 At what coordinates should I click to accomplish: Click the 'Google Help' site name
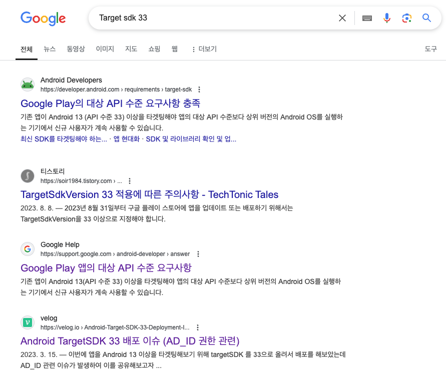60,244
